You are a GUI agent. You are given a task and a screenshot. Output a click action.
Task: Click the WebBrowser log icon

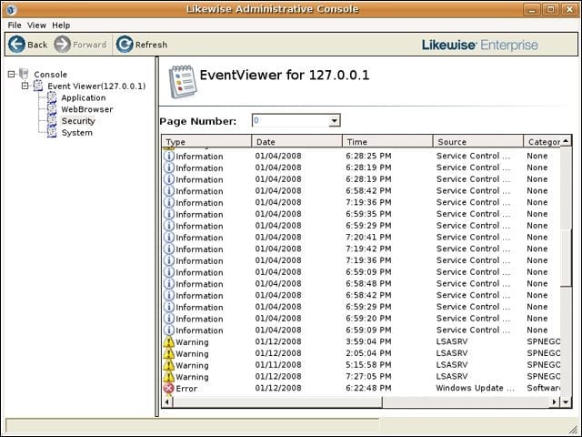(x=52, y=109)
